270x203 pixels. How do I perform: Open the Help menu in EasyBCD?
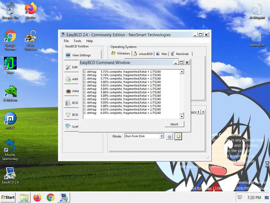(89, 41)
